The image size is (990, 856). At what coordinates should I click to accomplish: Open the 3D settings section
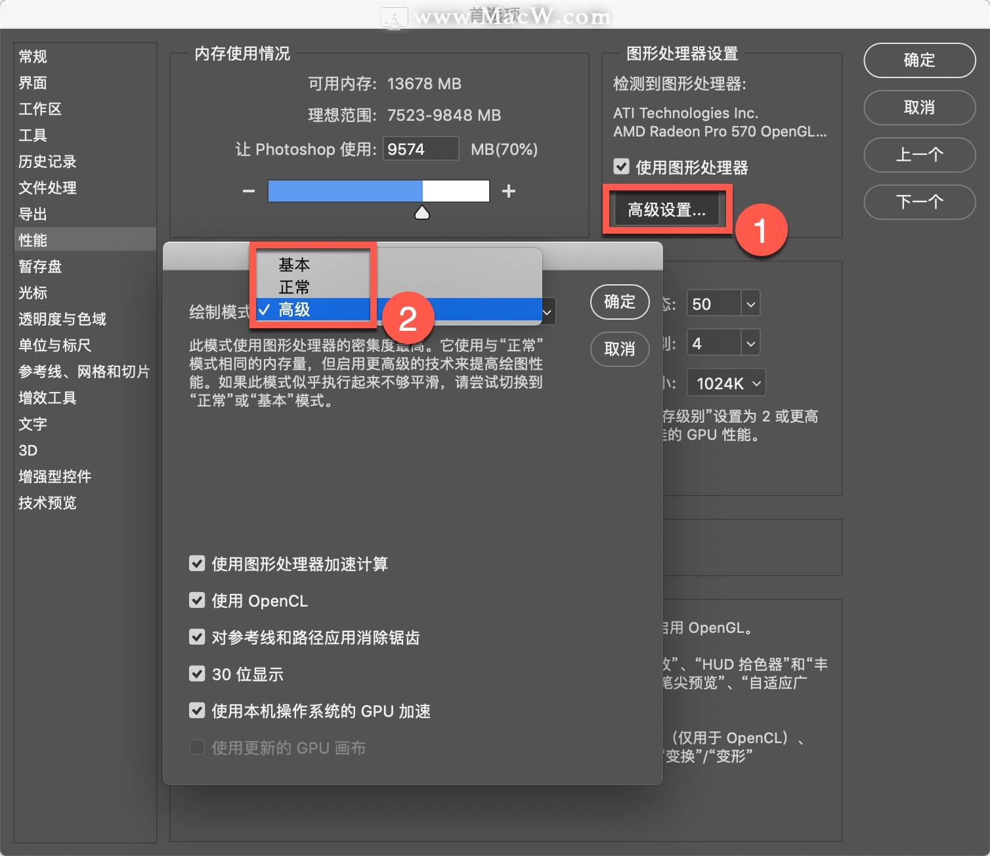pyautogui.click(x=28, y=450)
